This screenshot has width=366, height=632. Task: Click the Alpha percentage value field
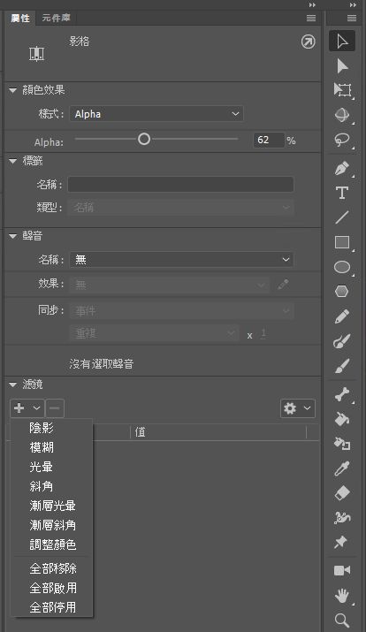coord(269,141)
